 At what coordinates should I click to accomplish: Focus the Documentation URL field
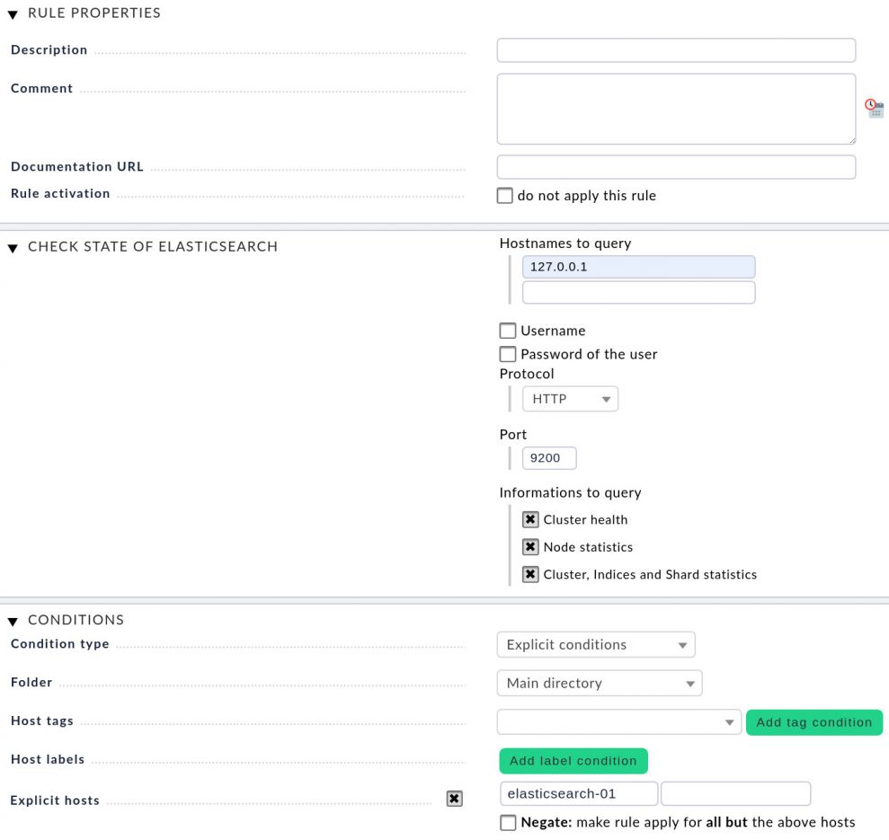[x=676, y=167]
